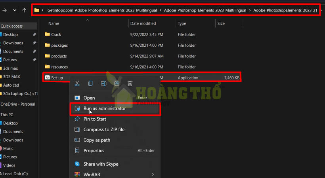The height and width of the screenshot is (178, 325).
Task: Expand the chevron right after the address bar folder icon
Action: point(42,10)
